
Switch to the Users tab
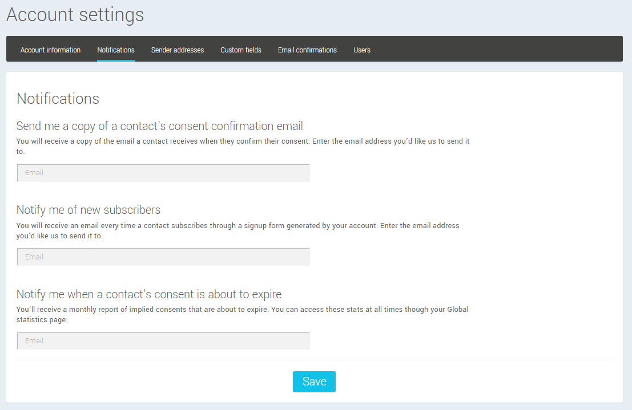click(x=362, y=50)
